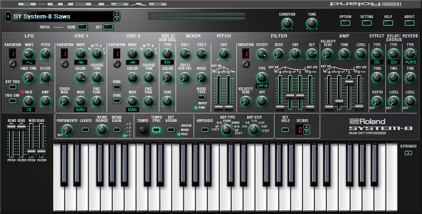Click the OSC 1 WAVE knob
The width and height of the screenshot is (422, 214).
point(80,54)
